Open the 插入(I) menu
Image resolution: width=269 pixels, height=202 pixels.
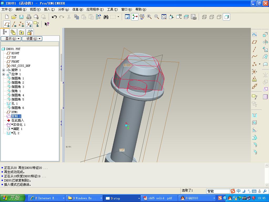point(49,9)
